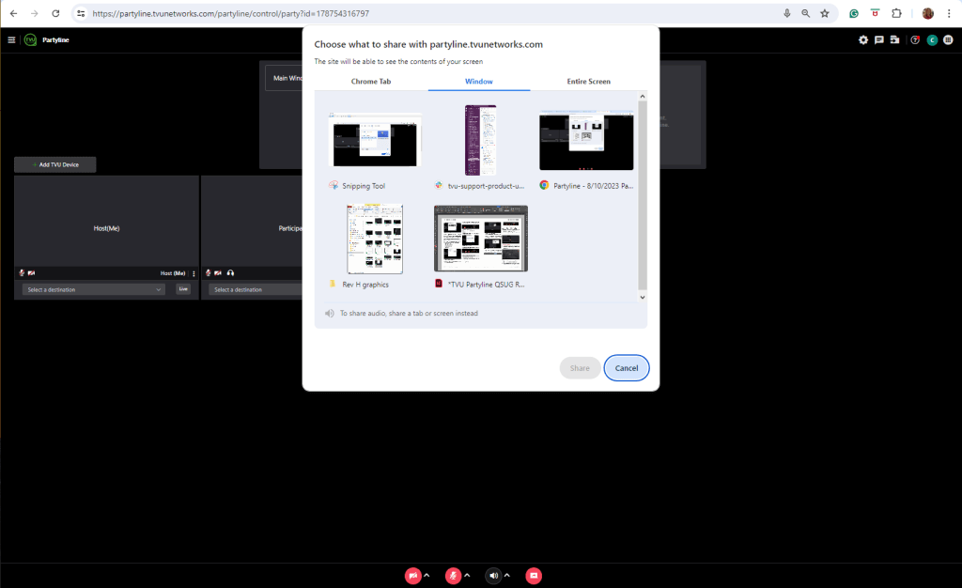Image resolution: width=962 pixels, height=588 pixels.
Task: Click Add TVU Device button
Action: 55,164
